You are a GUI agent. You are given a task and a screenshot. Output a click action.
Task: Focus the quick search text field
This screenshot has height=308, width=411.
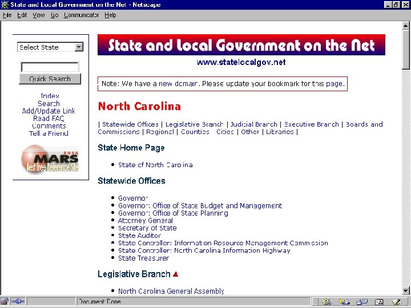pos(50,67)
